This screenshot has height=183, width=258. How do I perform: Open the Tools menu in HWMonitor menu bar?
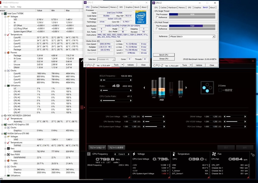(12, 7)
